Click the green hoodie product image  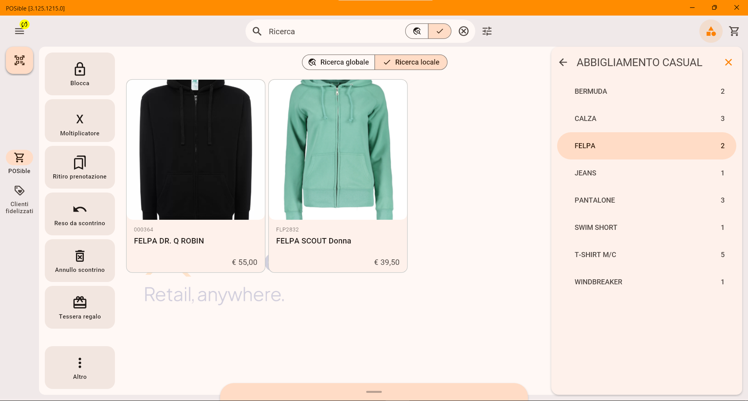(338, 150)
